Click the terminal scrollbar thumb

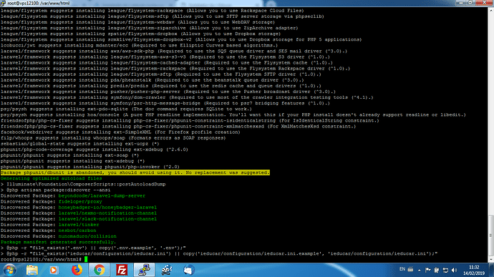[491, 235]
